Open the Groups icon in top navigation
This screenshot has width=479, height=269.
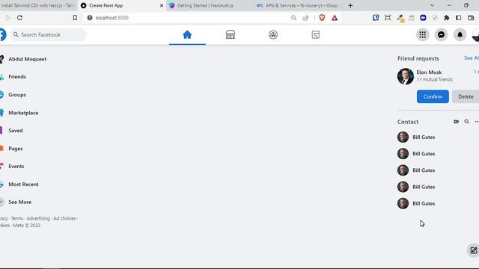(273, 35)
